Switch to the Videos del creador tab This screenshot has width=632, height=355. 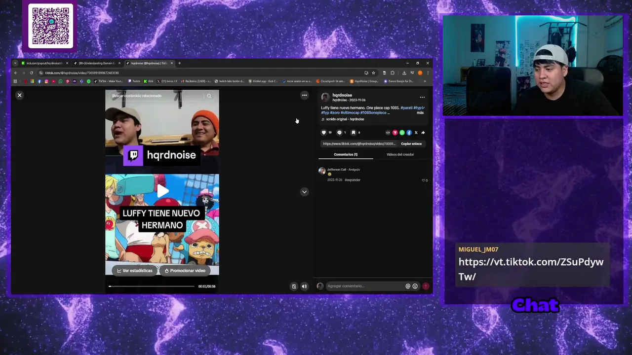[x=400, y=154]
